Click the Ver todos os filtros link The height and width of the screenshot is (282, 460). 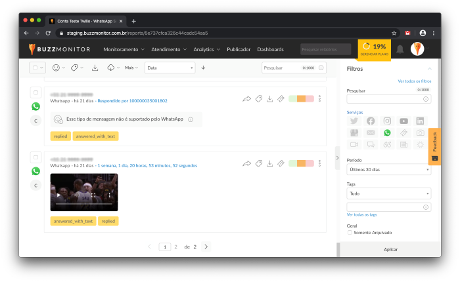click(x=415, y=81)
